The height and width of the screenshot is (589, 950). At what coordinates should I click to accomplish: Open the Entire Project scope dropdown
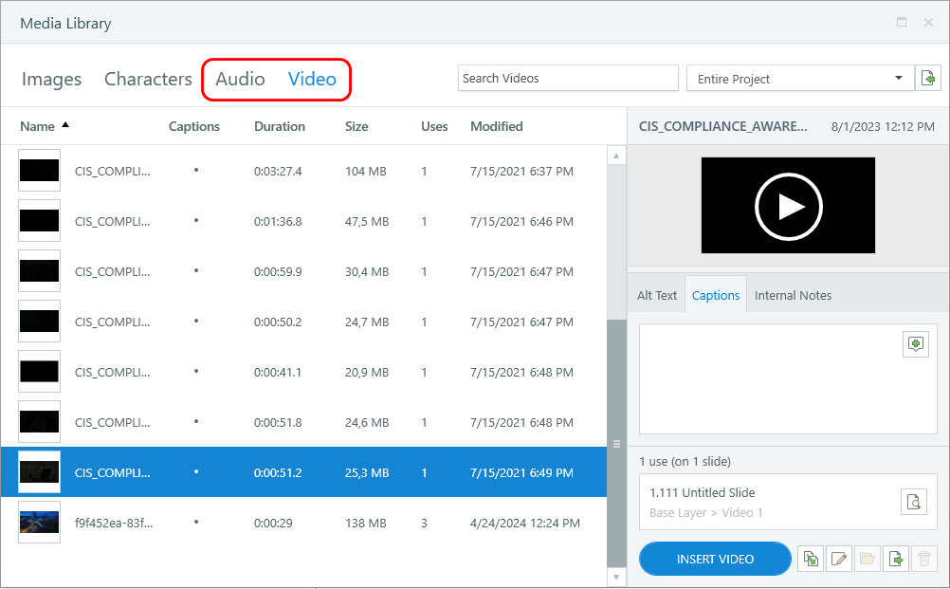click(796, 78)
